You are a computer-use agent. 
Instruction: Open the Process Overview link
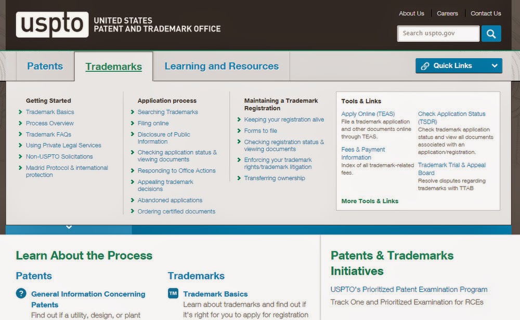[x=50, y=123]
